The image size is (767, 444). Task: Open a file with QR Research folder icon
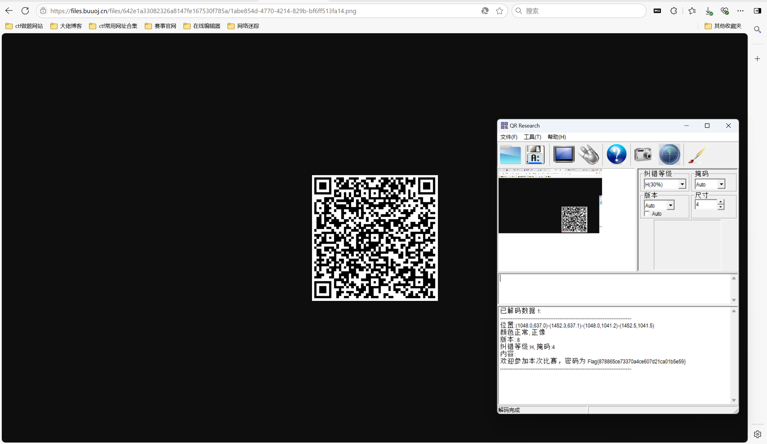click(x=510, y=154)
